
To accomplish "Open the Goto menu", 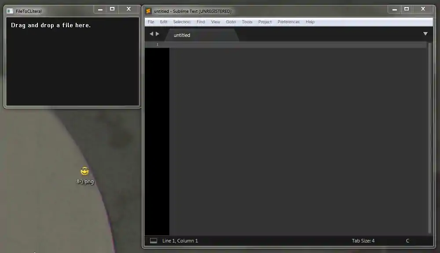I will [231, 22].
